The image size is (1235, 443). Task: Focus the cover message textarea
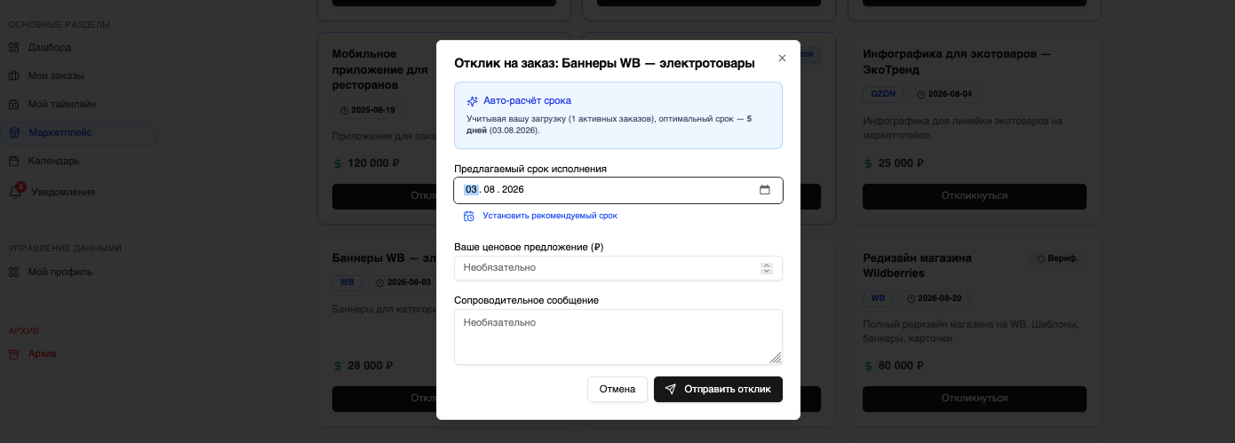click(x=618, y=336)
